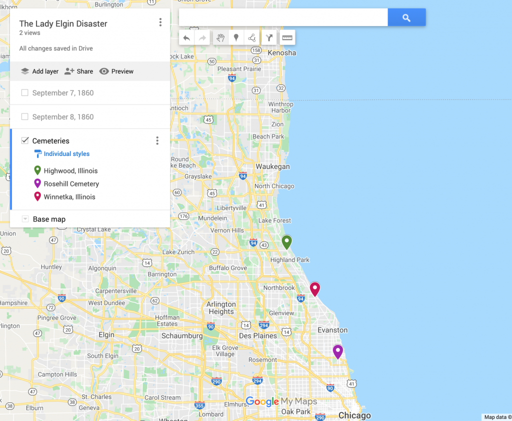Click the Cemeteries layer title
The width and height of the screenshot is (512, 421).
[x=51, y=141]
